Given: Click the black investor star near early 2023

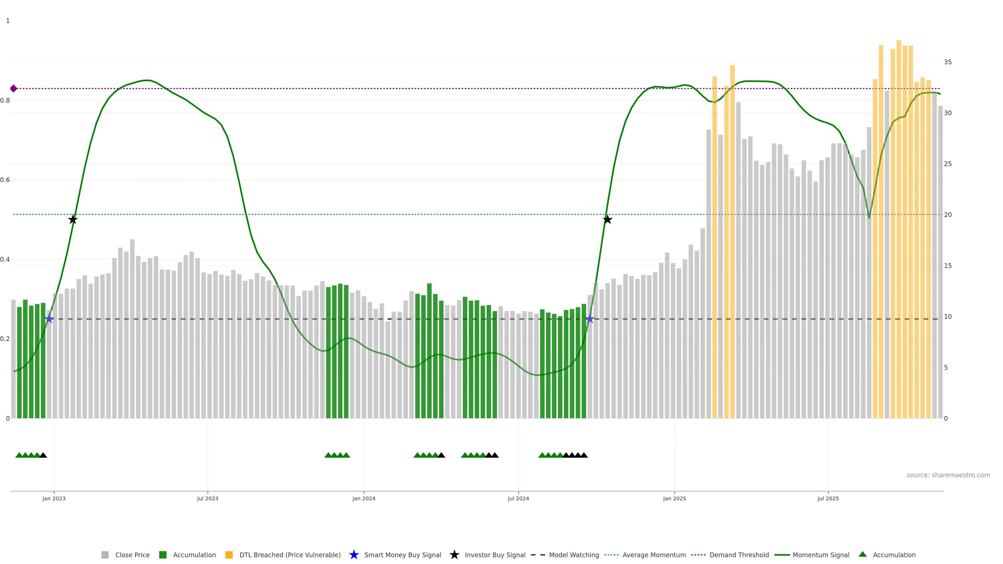Looking at the screenshot, I should point(73,220).
